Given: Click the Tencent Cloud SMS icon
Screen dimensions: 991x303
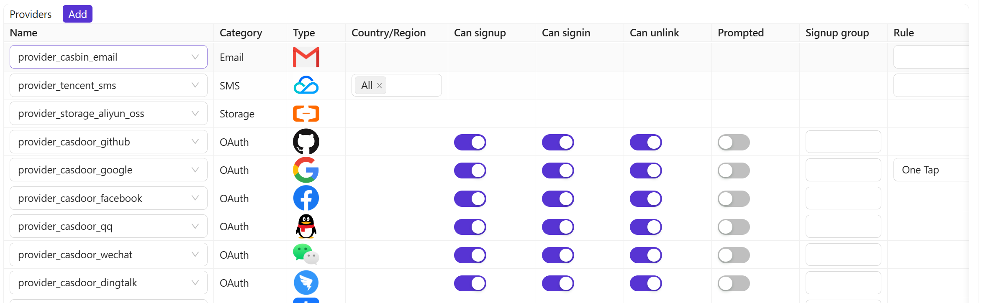Looking at the screenshot, I should 306,85.
